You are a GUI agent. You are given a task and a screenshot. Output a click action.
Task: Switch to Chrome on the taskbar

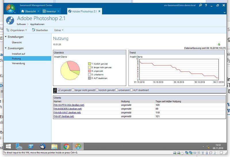pyautogui.click(x=66, y=146)
